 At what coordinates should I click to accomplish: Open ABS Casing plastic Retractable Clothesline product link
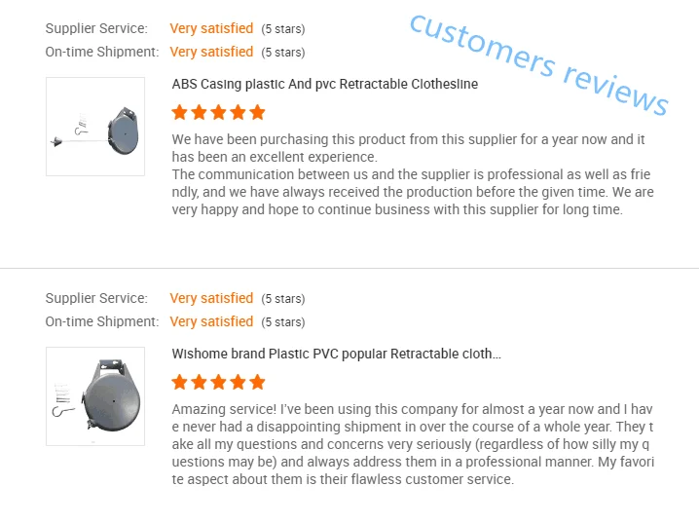point(325,84)
